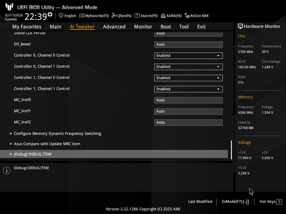286x214 pixels.
Task: Click the memory capacity 32768 MB value
Action: [246, 128]
